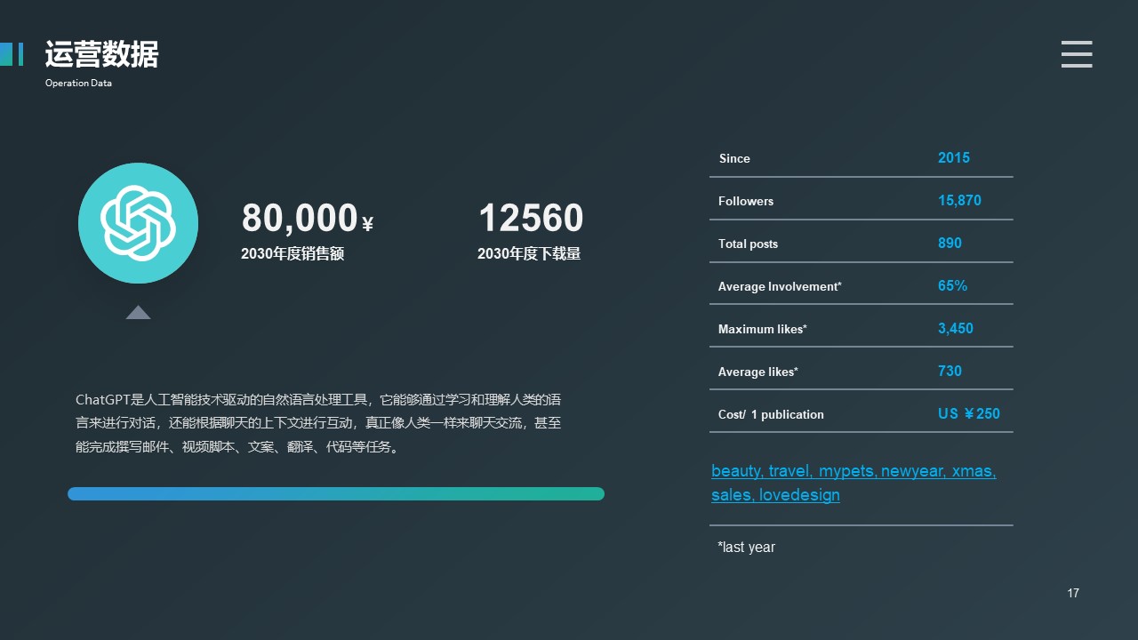Select the 12560 downloads figure
The height and width of the screenshot is (640, 1138).
(531, 218)
